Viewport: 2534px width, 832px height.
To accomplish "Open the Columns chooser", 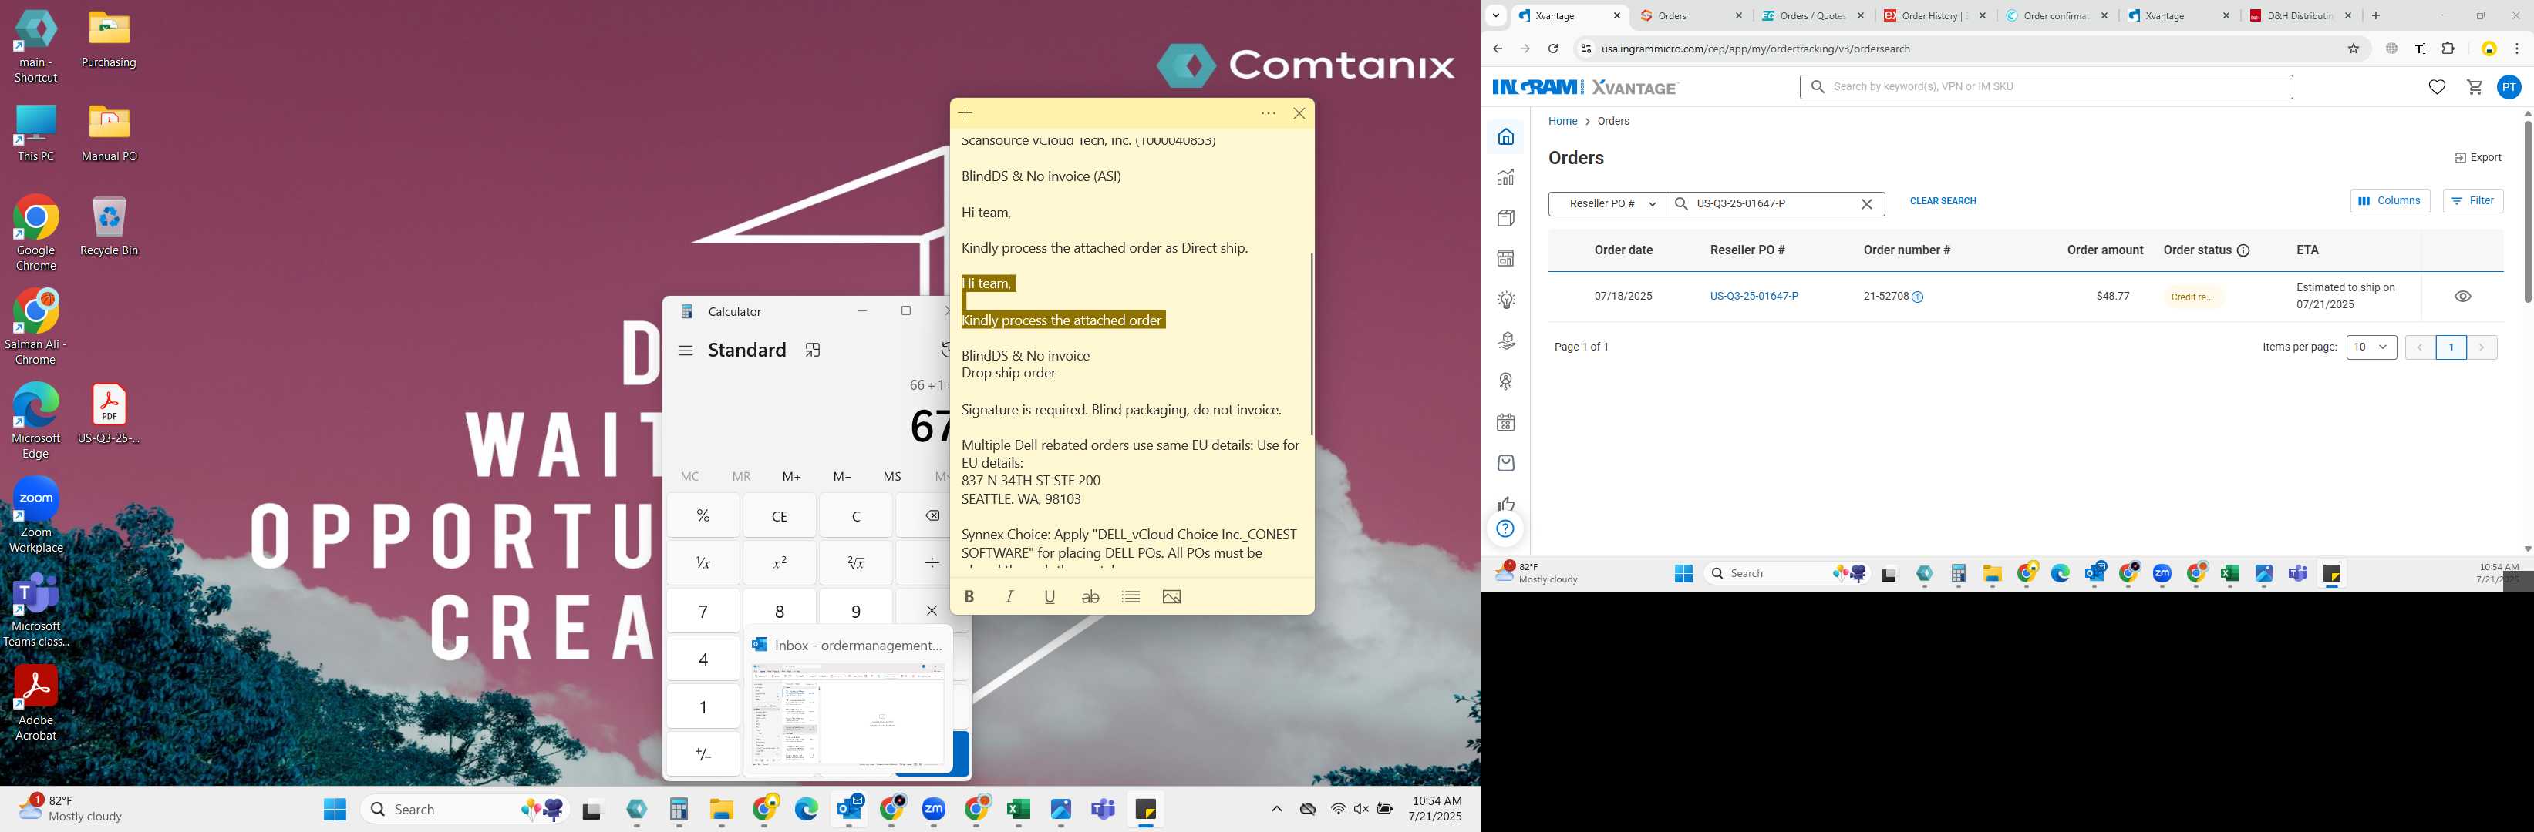I will tap(2389, 201).
